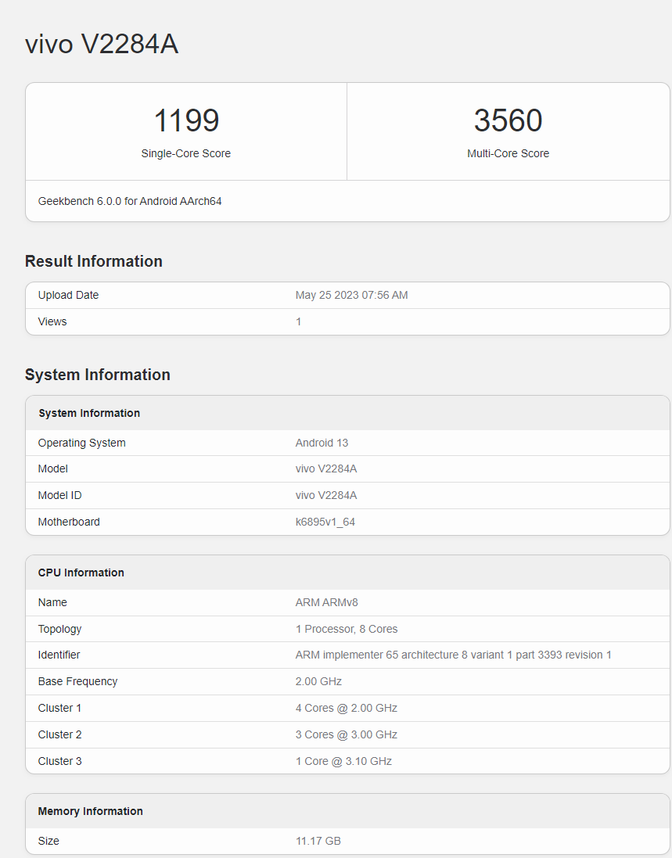The image size is (672, 858).
Task: Click the Cluster 2 value 3 Cores @ 3.00 GHz
Action: (346, 734)
